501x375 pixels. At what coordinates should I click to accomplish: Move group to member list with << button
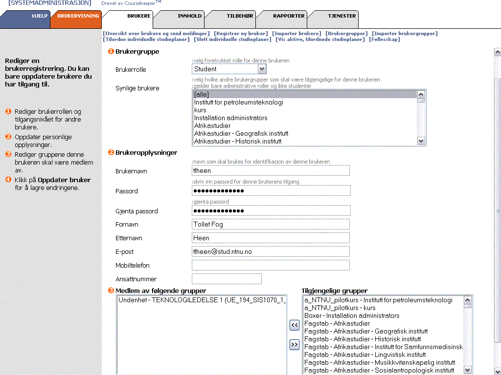[x=294, y=325]
